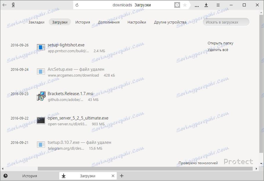Reload the downloads page
This screenshot has height=181, width=264.
[x=77, y=5]
